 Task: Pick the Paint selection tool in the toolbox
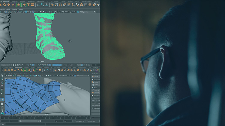point(2,82)
